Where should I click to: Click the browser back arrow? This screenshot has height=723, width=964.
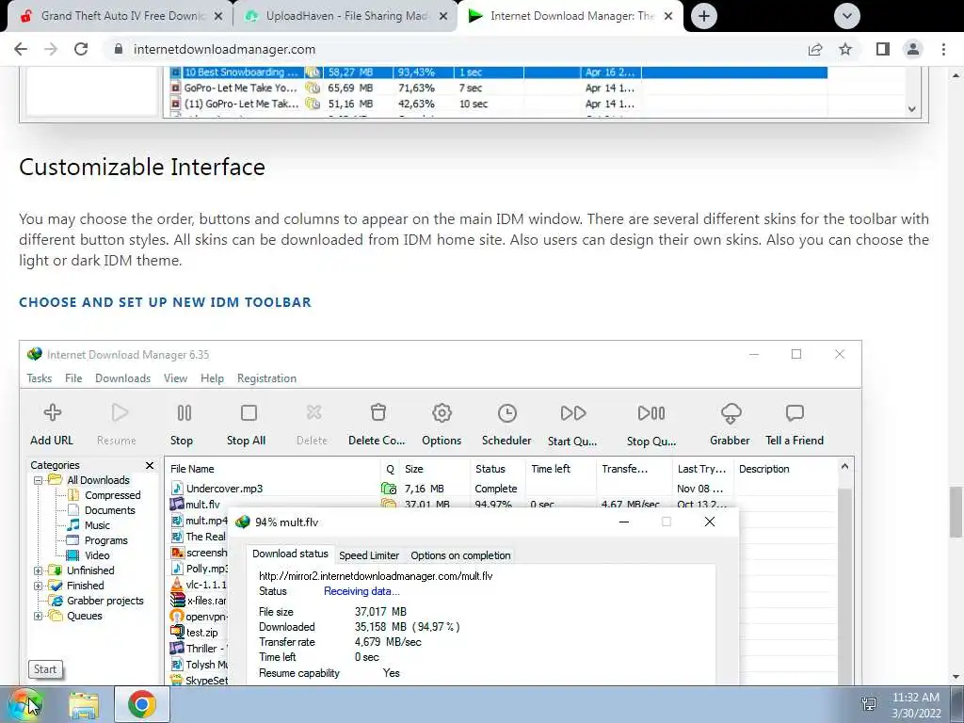click(x=21, y=49)
